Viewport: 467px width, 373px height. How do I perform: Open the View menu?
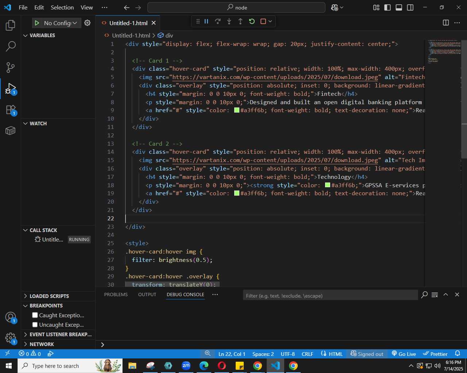(87, 7)
